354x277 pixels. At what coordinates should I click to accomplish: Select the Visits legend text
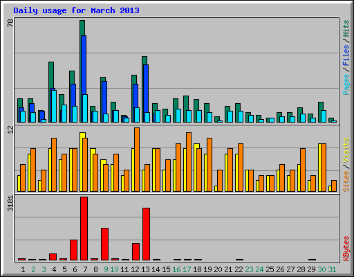tap(346, 151)
